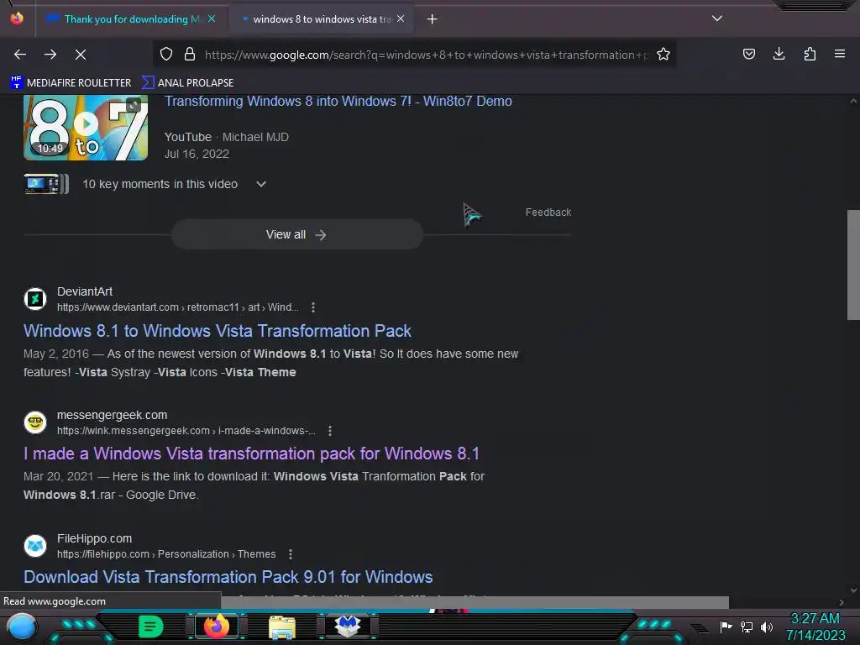The height and width of the screenshot is (645, 860).
Task: Open more options for messengergeek result
Action: [x=329, y=431]
